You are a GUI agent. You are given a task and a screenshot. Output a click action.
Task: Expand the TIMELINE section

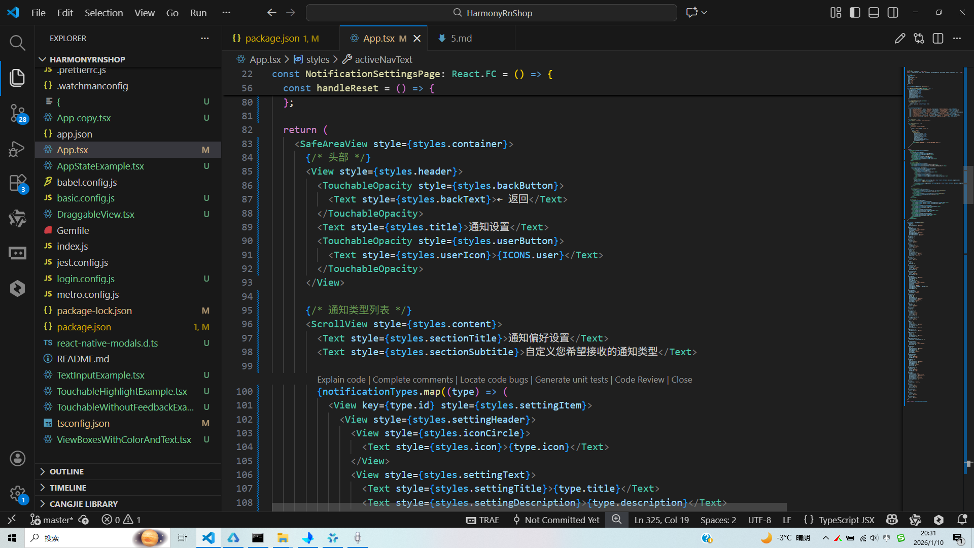(67, 488)
